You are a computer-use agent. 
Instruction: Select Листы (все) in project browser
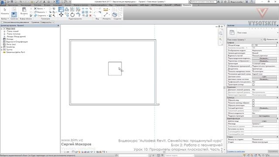pyautogui.click(x=11, y=44)
